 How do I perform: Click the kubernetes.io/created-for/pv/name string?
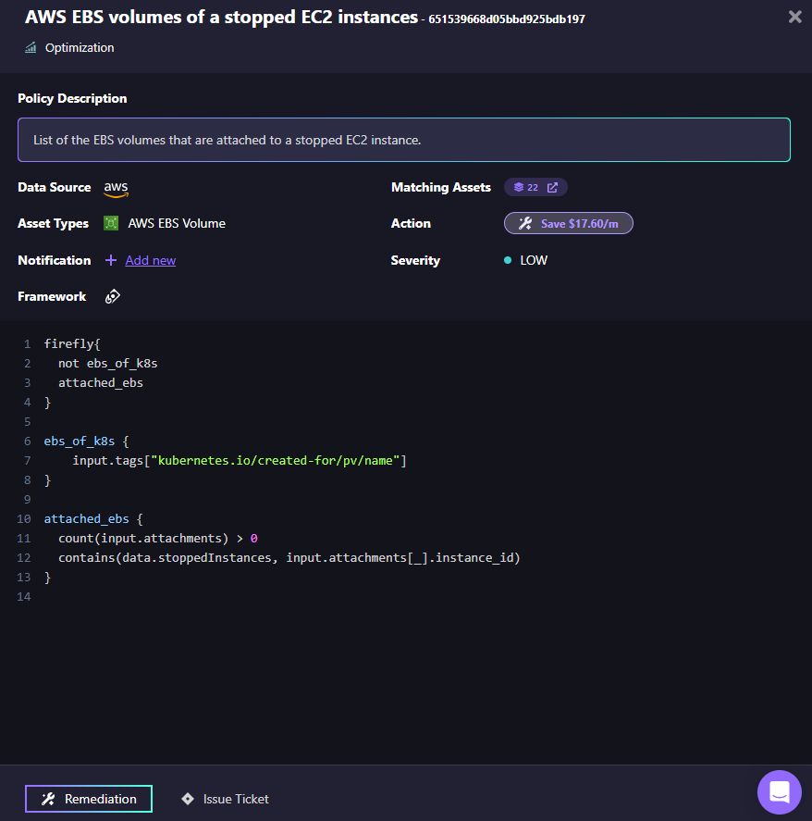click(x=276, y=461)
